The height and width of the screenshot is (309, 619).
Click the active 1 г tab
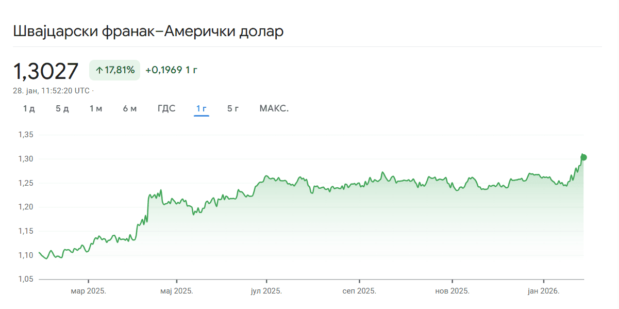201,108
